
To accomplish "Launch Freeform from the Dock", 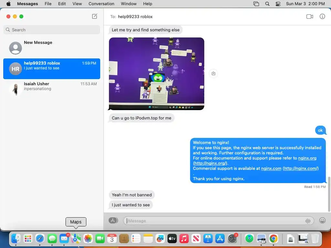I will tap(160, 239).
